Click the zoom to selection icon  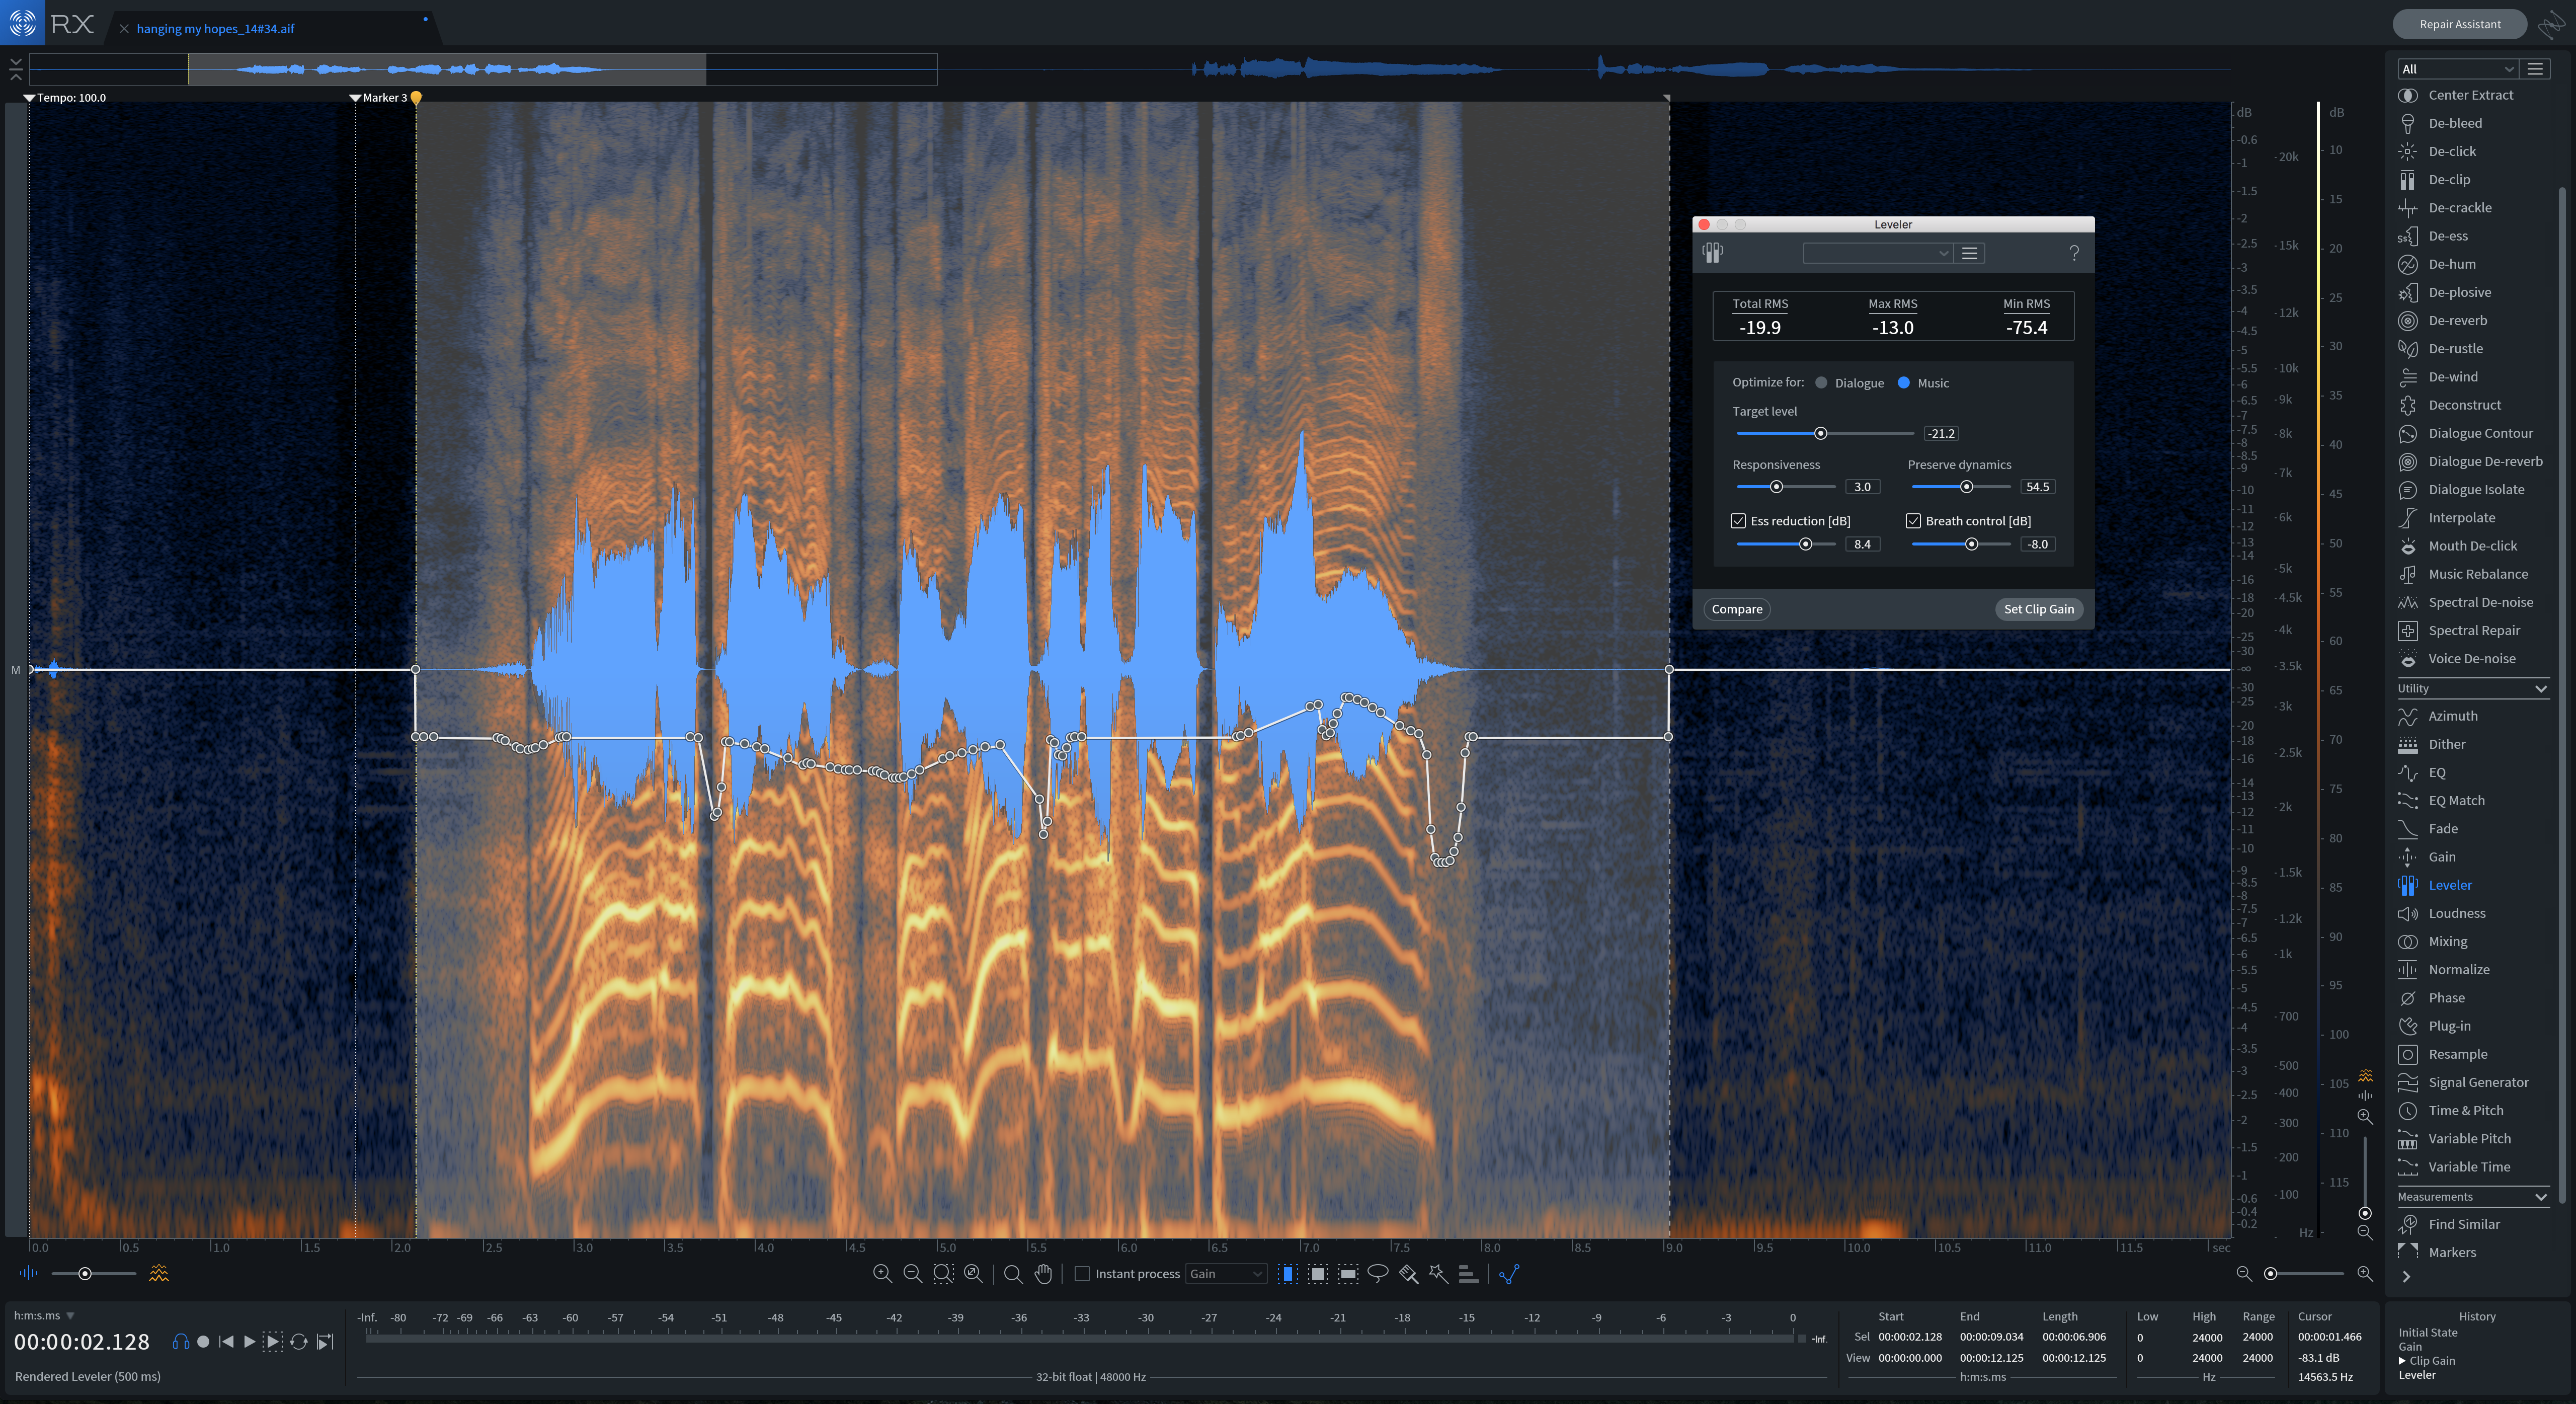pos(943,1273)
